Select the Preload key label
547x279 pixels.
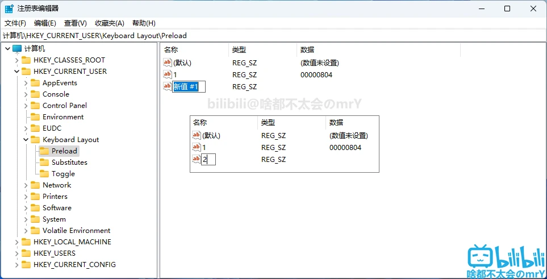(x=64, y=151)
